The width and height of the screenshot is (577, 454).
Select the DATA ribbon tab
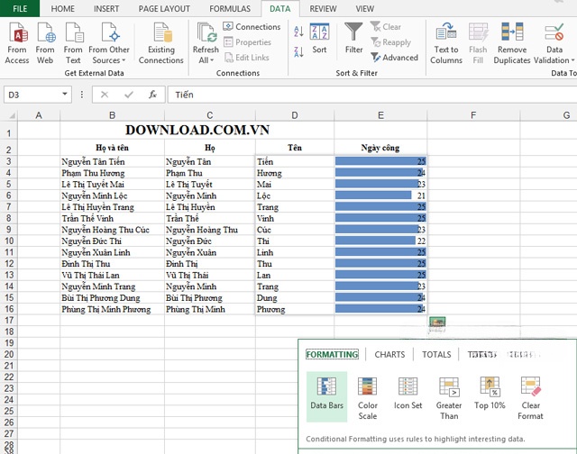point(280,8)
